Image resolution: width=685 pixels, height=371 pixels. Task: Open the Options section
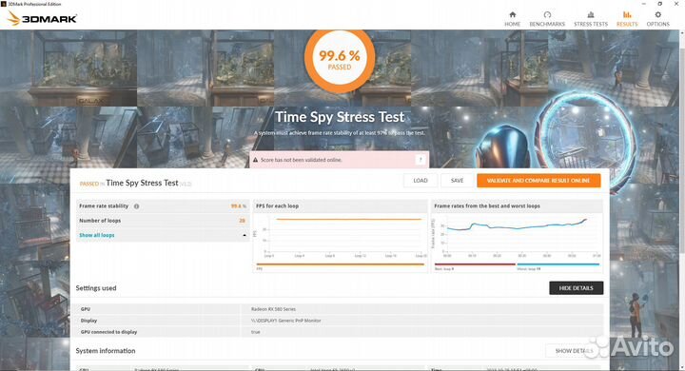[x=657, y=19]
